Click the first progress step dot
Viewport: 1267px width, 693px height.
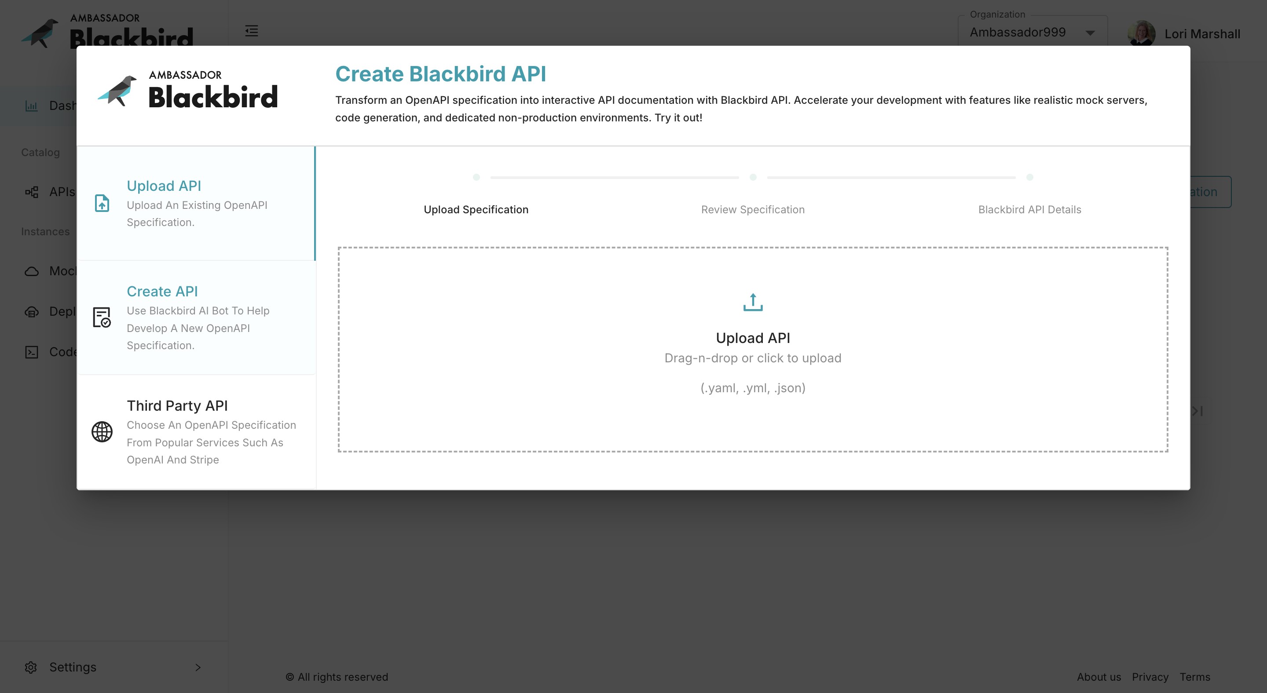click(476, 177)
